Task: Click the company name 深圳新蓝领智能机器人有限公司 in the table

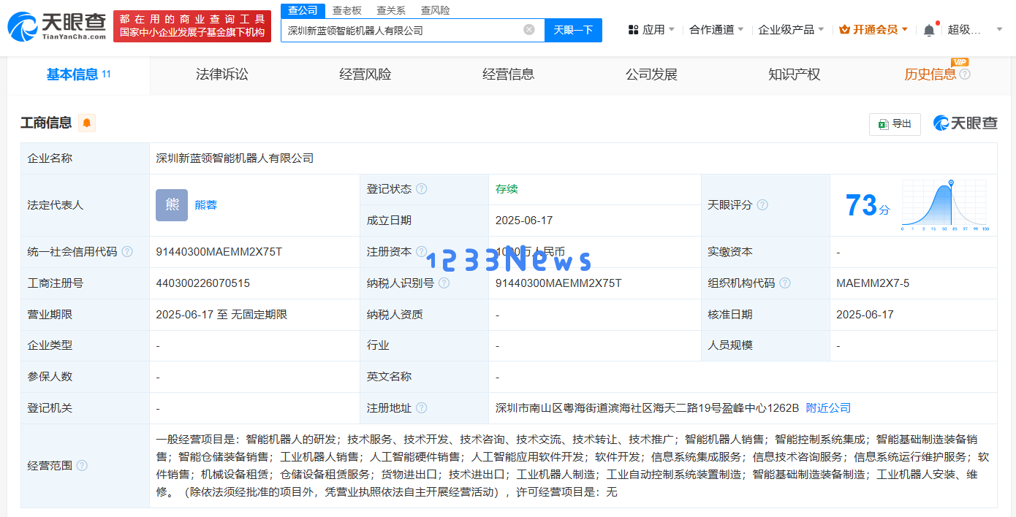Action: point(235,158)
